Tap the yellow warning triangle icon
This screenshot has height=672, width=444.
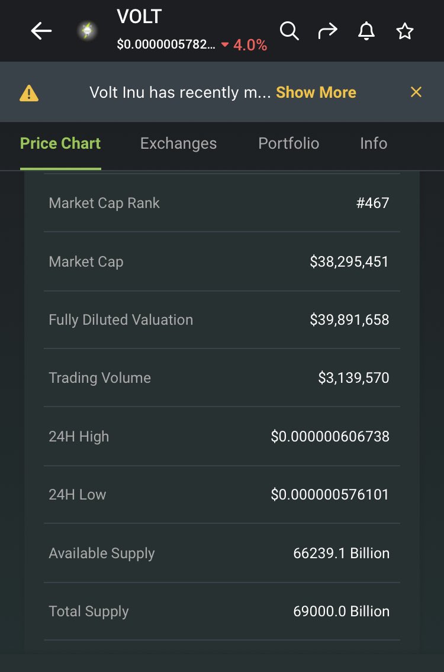click(x=29, y=92)
